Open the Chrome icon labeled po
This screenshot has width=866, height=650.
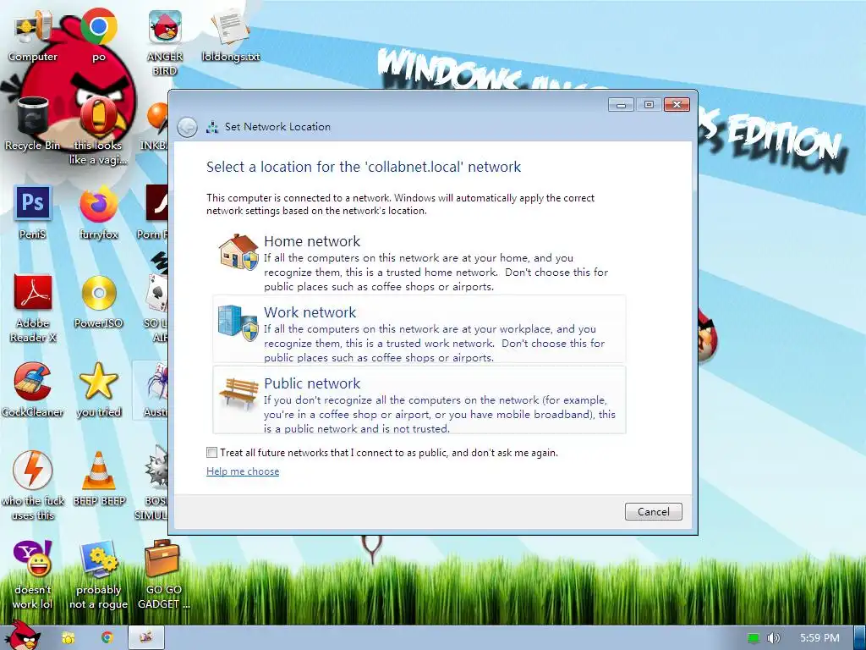click(99, 33)
